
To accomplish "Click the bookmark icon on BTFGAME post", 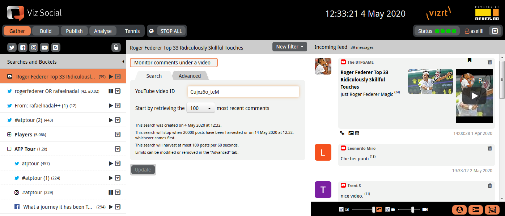I will [x=470, y=60].
